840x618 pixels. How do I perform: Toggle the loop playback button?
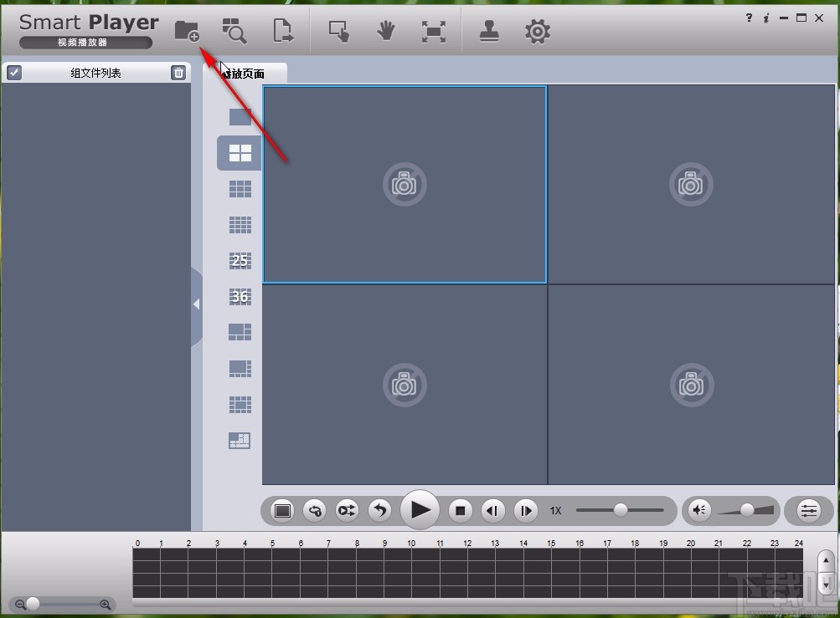pos(314,510)
